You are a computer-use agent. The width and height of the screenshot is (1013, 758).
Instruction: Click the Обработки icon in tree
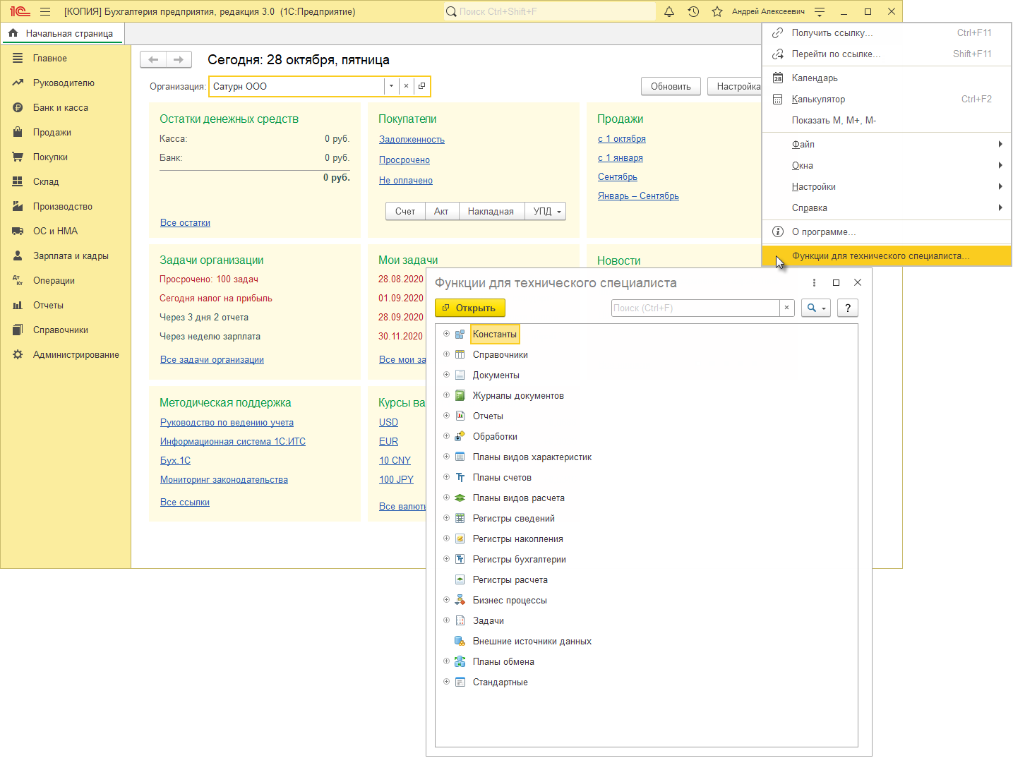(460, 436)
